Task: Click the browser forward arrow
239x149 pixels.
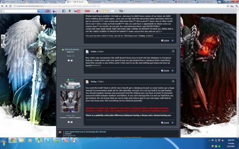Action: 6,6
